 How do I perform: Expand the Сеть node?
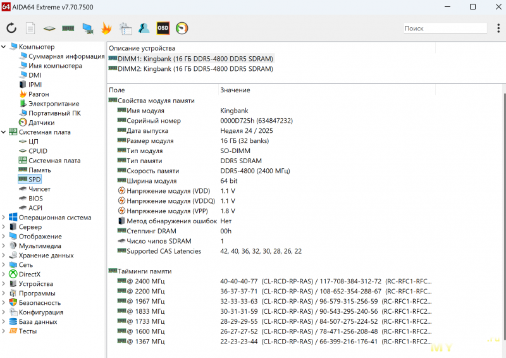pyautogui.click(x=4, y=265)
